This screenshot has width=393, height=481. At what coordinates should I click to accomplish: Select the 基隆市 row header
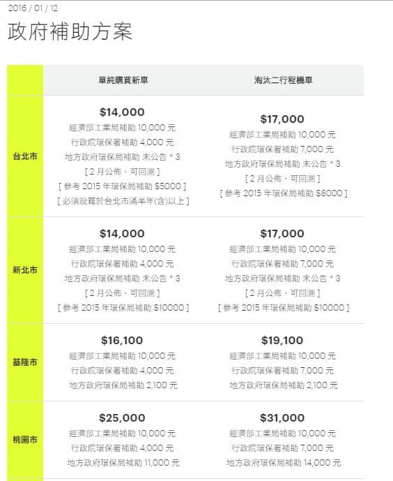click(25, 362)
